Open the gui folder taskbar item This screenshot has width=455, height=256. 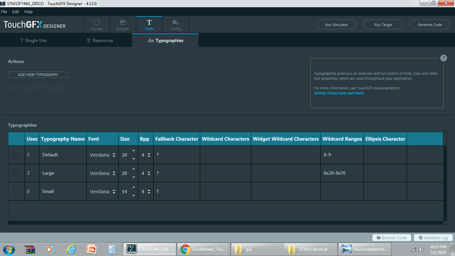(257, 249)
